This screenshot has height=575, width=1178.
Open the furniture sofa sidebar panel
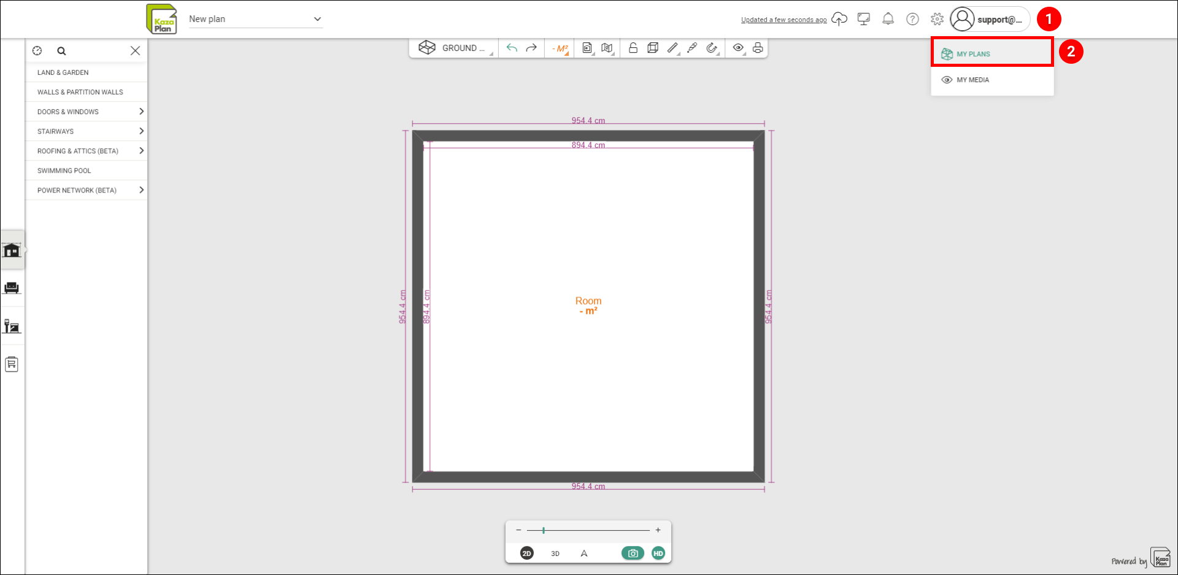12,288
